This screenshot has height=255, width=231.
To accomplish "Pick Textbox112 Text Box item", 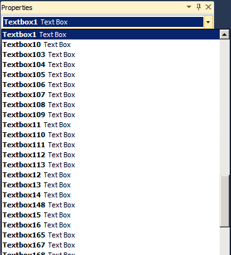I will coord(110,155).
